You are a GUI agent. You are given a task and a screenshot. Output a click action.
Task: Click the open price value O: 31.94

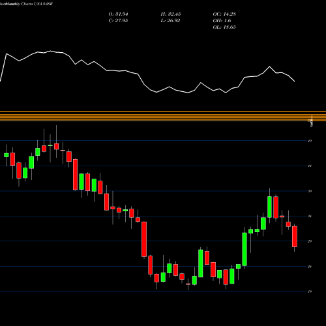(x=118, y=14)
